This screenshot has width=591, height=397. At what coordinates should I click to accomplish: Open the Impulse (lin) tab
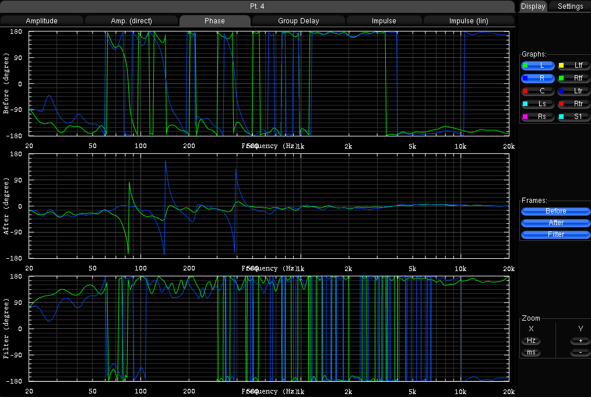tap(468, 21)
